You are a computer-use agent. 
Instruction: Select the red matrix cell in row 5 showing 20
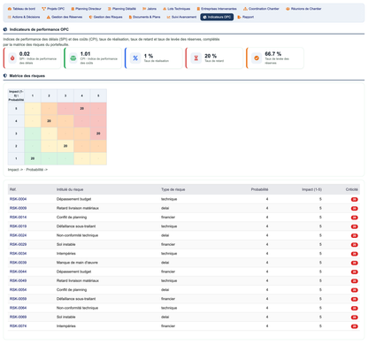[82, 109]
